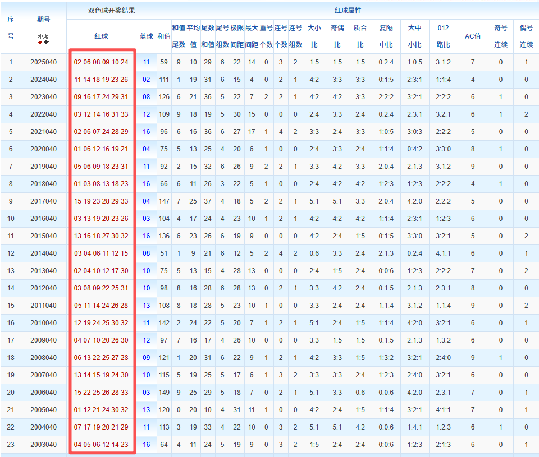Select red balls 03 04 06 11 12 15
The height and width of the screenshot is (457, 539).
click(x=101, y=253)
